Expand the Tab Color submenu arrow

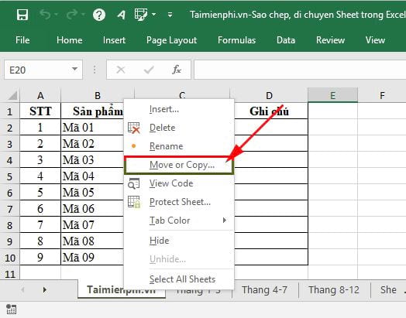(x=224, y=221)
